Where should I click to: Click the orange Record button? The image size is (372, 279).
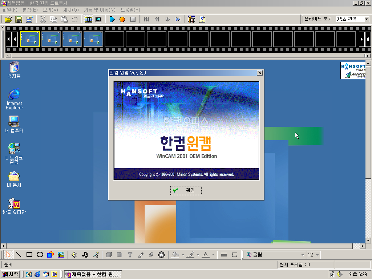122,19
